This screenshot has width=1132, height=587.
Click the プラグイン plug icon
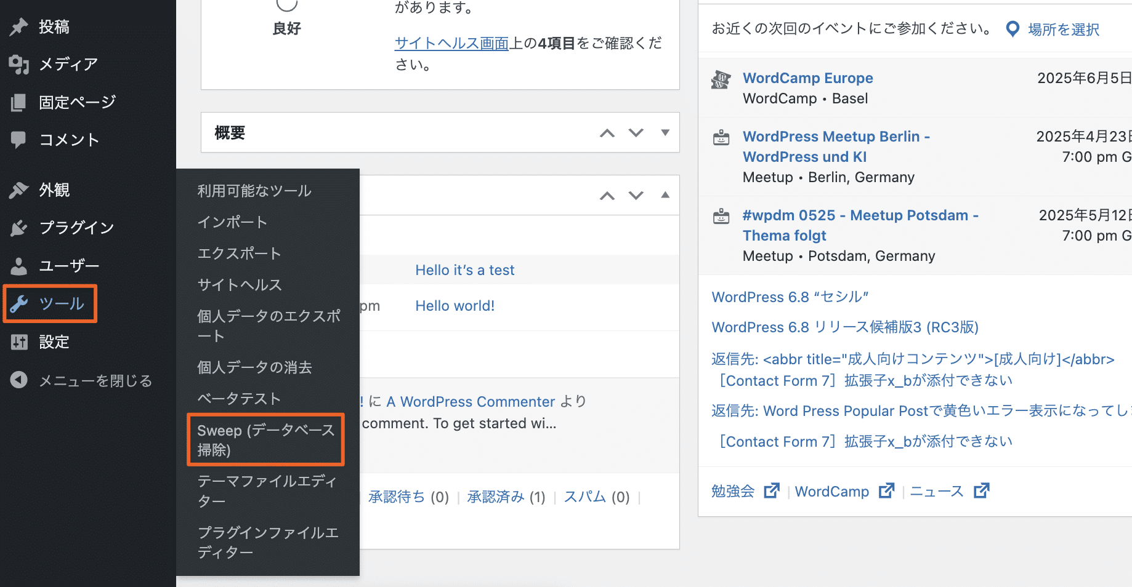(x=19, y=228)
